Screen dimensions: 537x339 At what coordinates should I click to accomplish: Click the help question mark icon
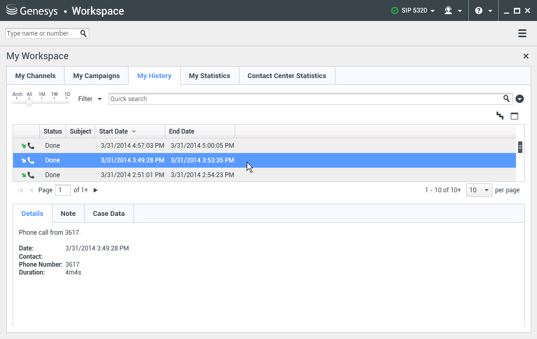click(479, 10)
